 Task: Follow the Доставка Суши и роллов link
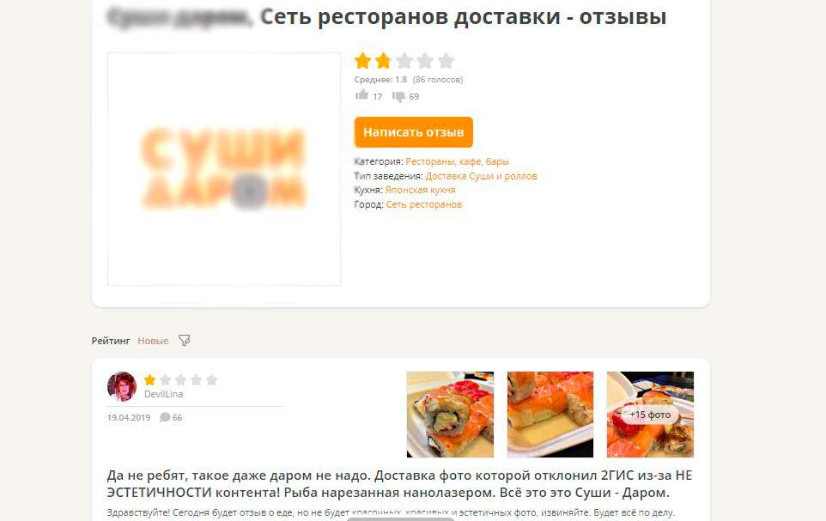pyautogui.click(x=481, y=176)
